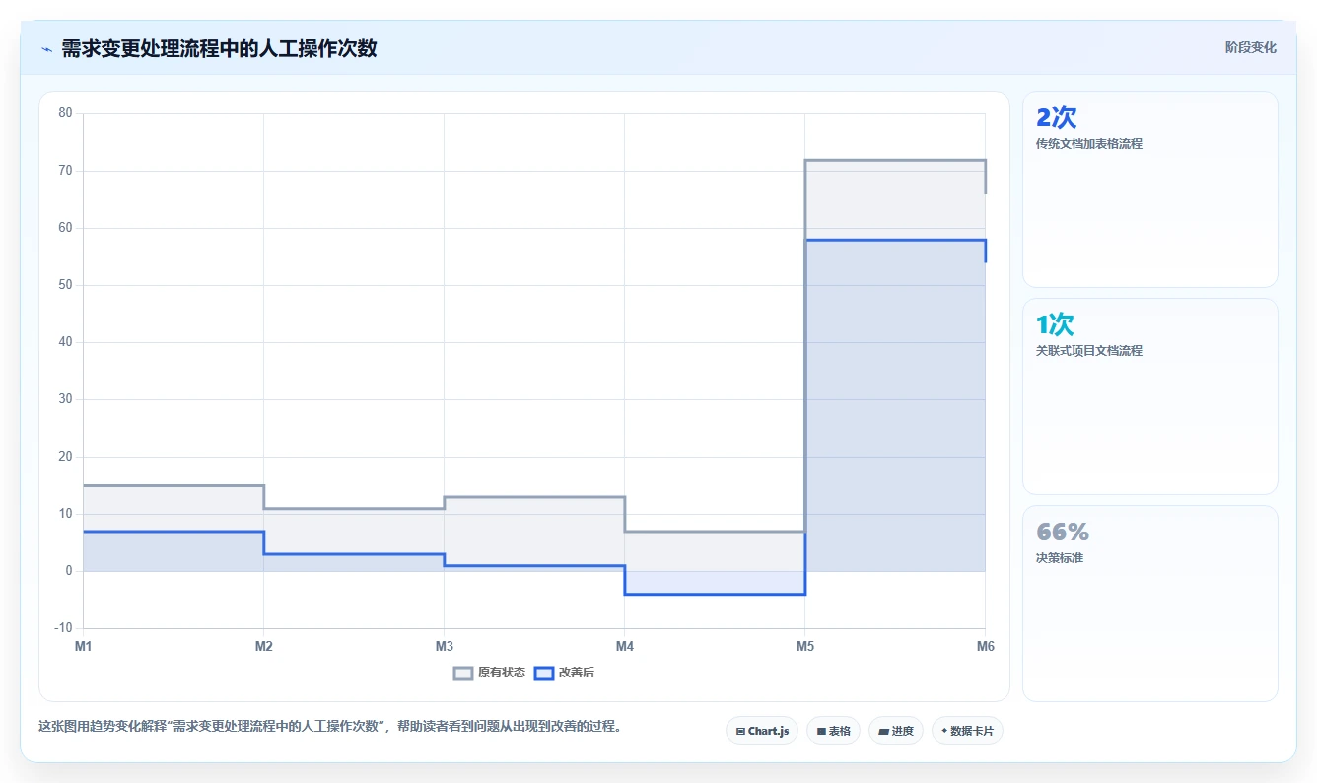Click the negative blue step segment between M4-M5

(x=715, y=594)
